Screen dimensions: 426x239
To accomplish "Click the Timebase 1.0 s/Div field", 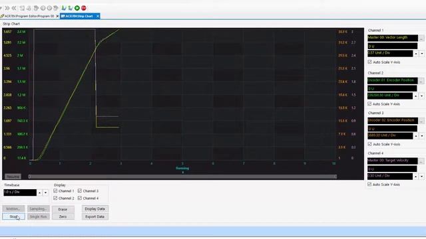I will click(20, 193).
